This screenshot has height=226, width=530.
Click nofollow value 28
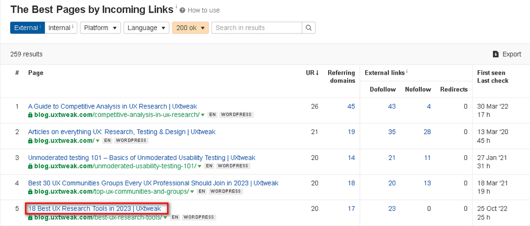tap(427, 132)
